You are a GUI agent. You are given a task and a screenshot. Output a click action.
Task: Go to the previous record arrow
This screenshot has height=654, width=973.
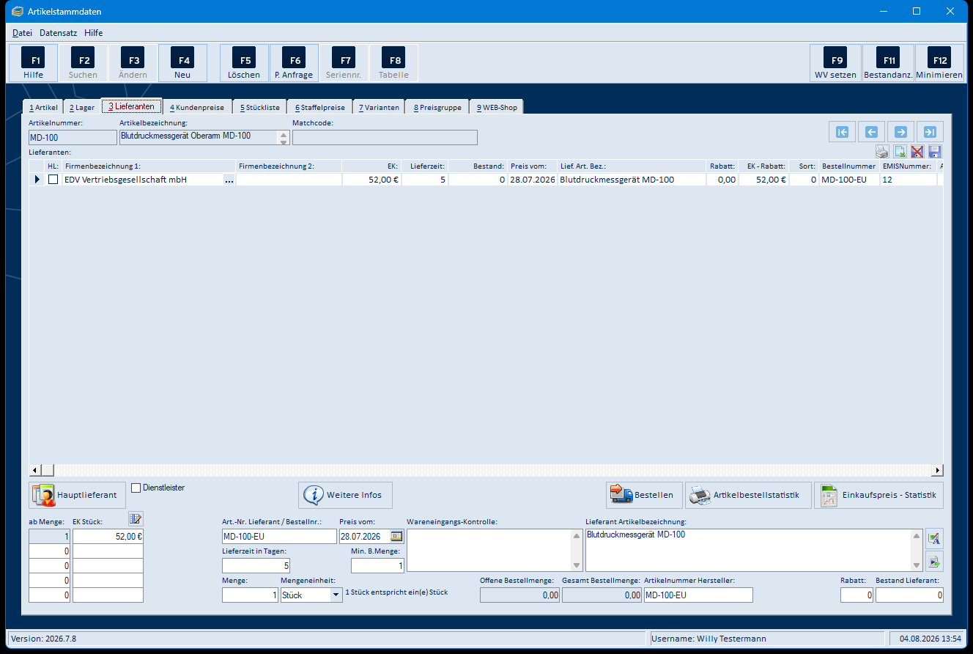[x=871, y=132]
